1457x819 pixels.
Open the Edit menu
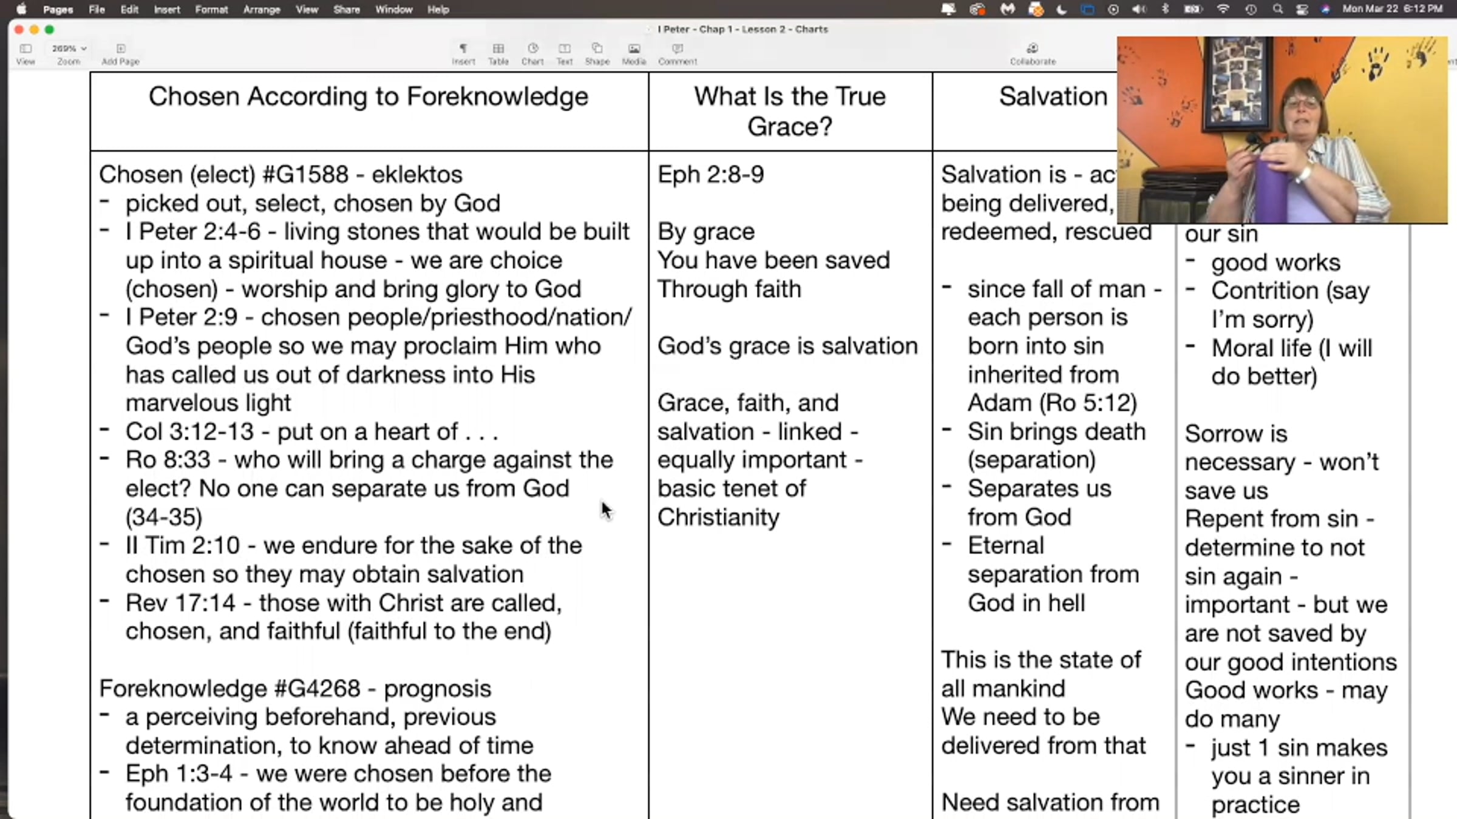pos(129,9)
